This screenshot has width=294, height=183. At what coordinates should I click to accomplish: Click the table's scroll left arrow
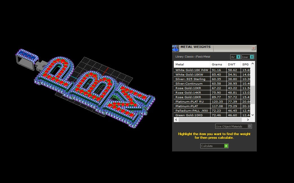pos(176,120)
